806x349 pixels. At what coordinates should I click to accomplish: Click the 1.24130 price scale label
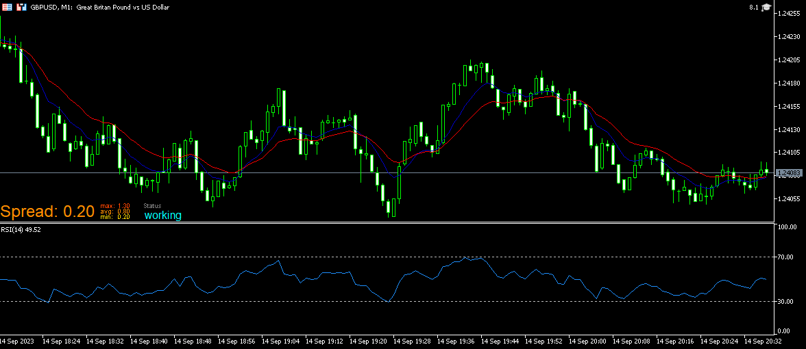coord(788,129)
